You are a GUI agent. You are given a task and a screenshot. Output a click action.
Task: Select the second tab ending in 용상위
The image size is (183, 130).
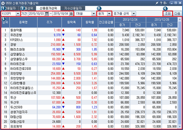27,8
